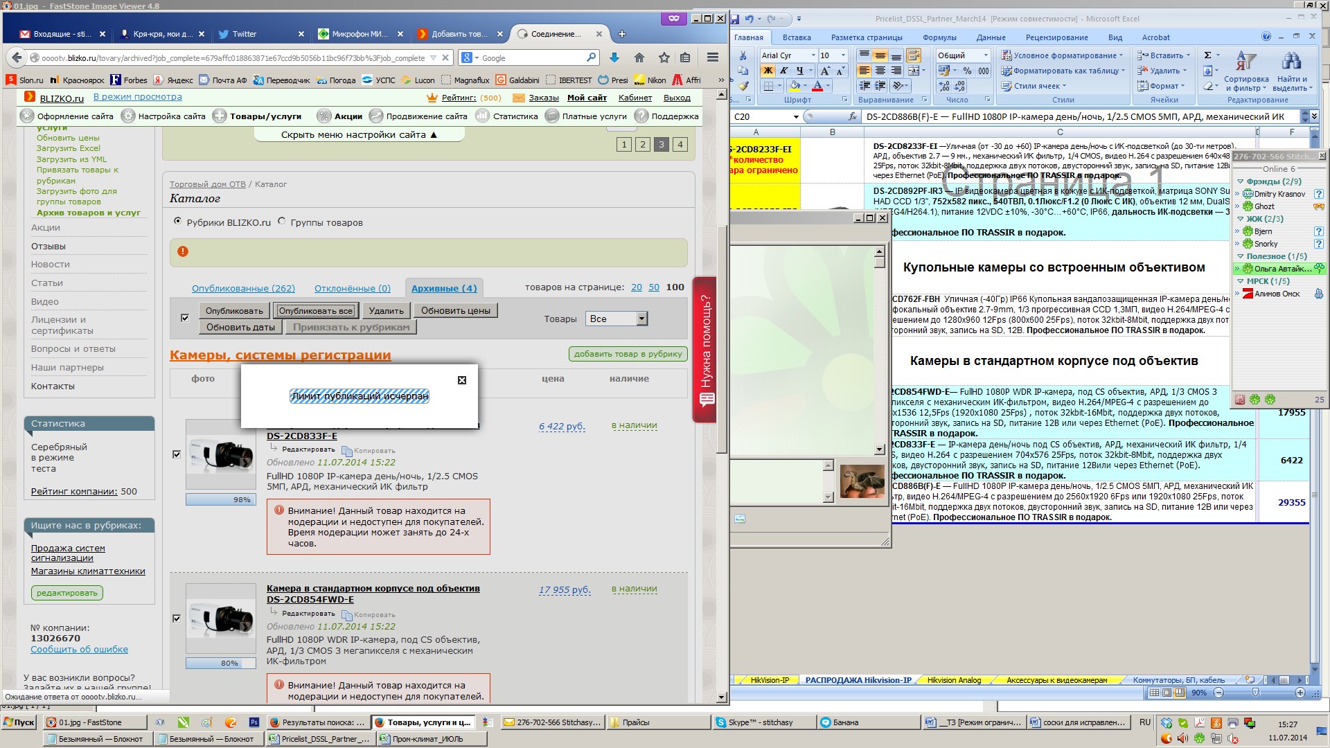1330x748 pixels.
Task: Stop page loading in address bar
Action: [x=446, y=58]
